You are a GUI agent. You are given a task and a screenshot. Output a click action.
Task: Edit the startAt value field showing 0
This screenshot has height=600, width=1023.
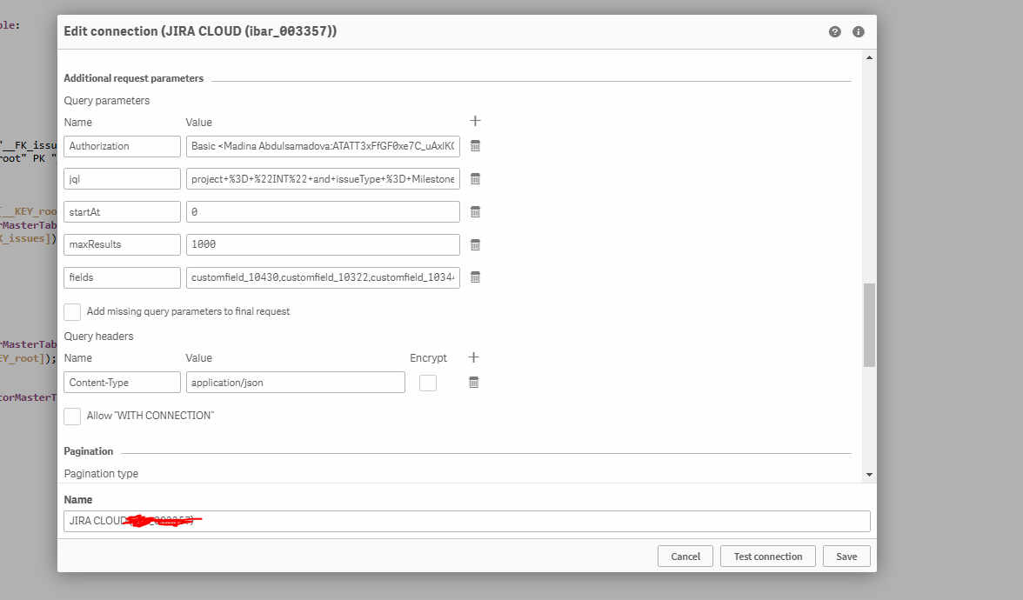pos(323,212)
